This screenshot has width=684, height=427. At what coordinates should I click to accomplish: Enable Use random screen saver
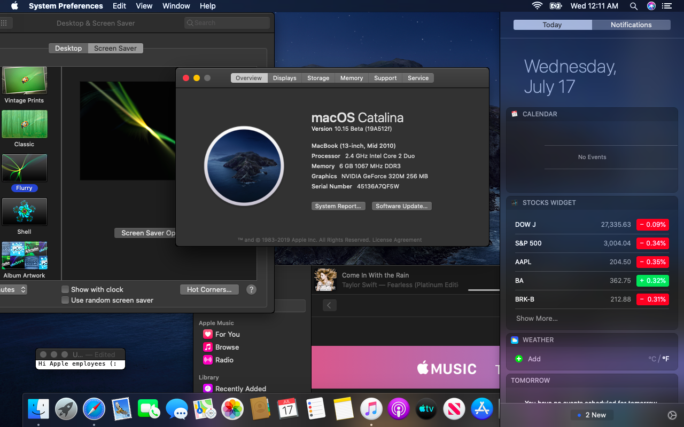(65, 300)
